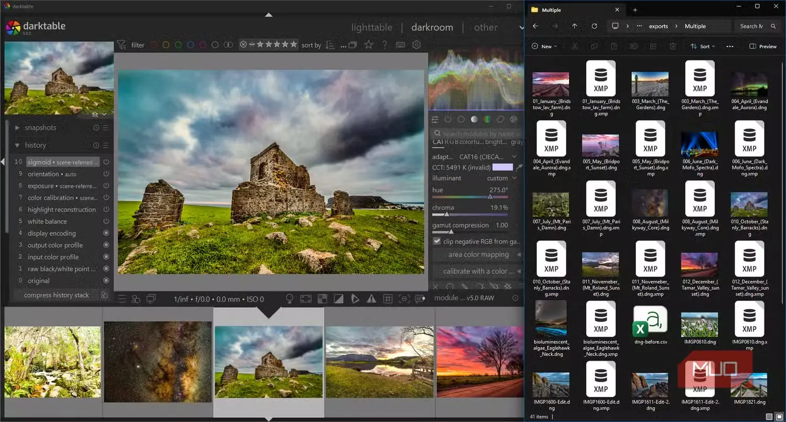Screen dimensions: 786x422
Task: Toggle the soft proofing lightbulb icon
Action: (x=289, y=299)
